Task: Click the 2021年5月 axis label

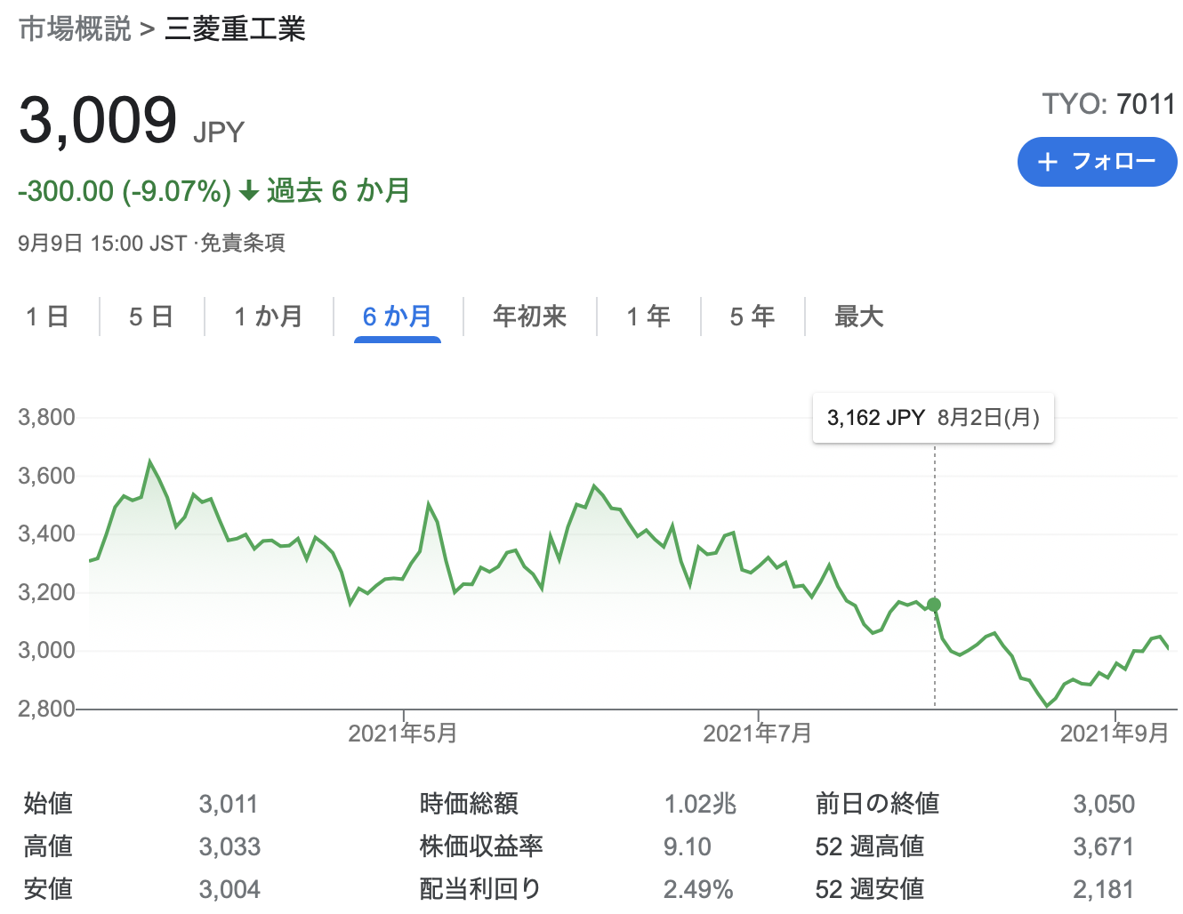Action: tap(403, 734)
